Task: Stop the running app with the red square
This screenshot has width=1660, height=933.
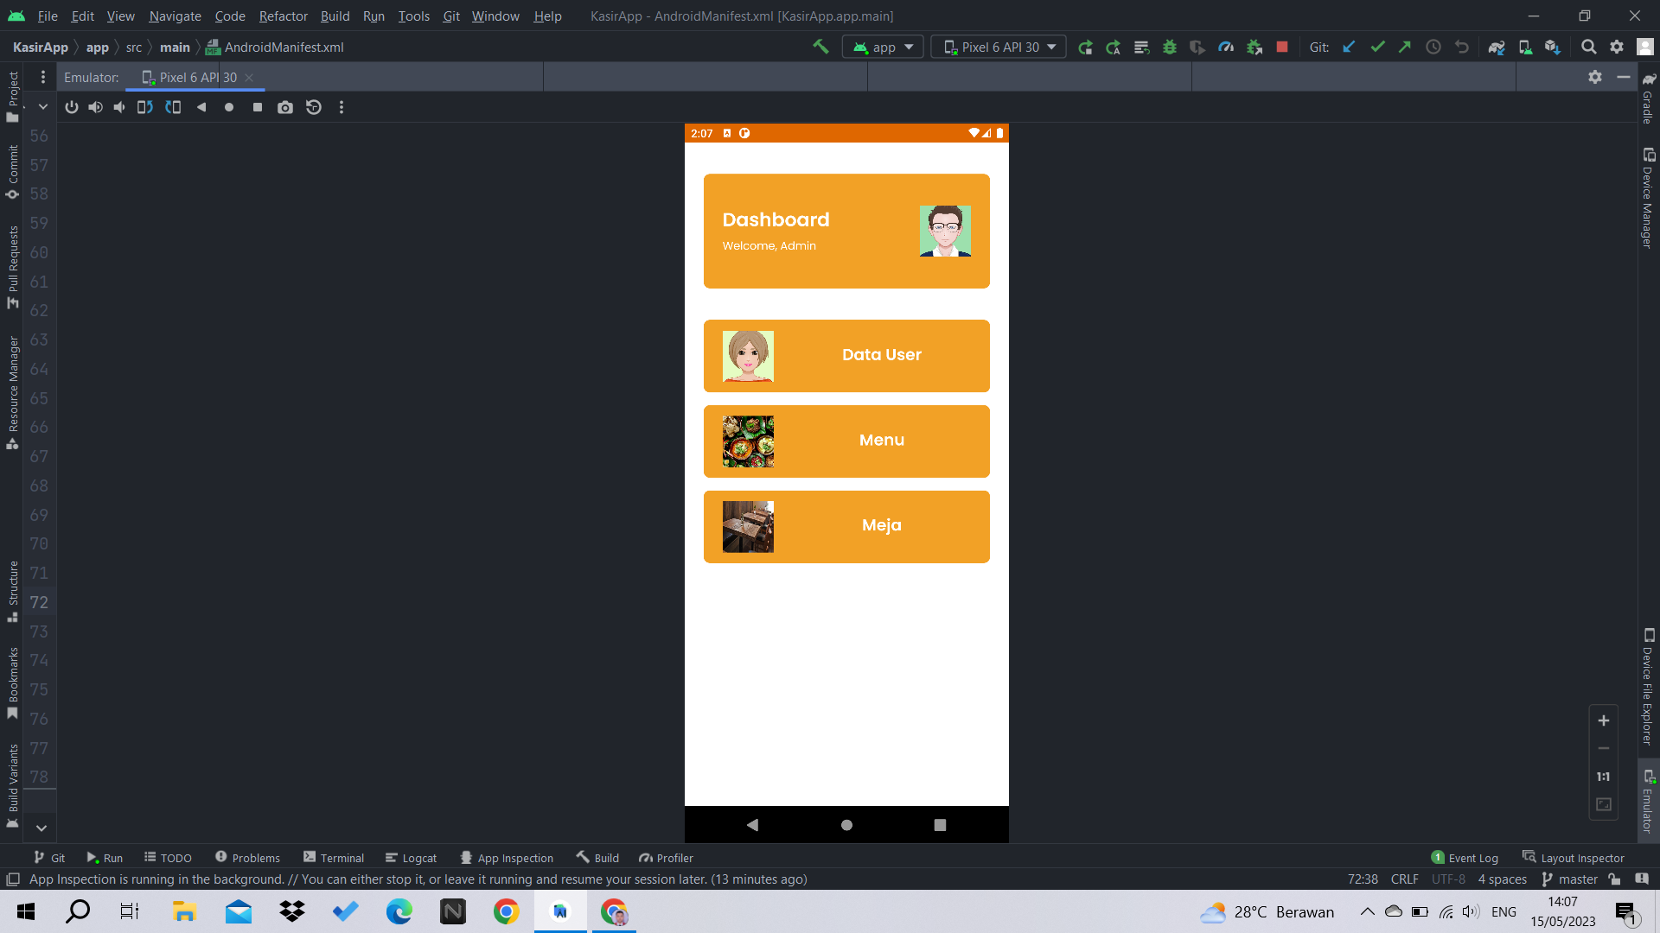Action: (x=1282, y=47)
